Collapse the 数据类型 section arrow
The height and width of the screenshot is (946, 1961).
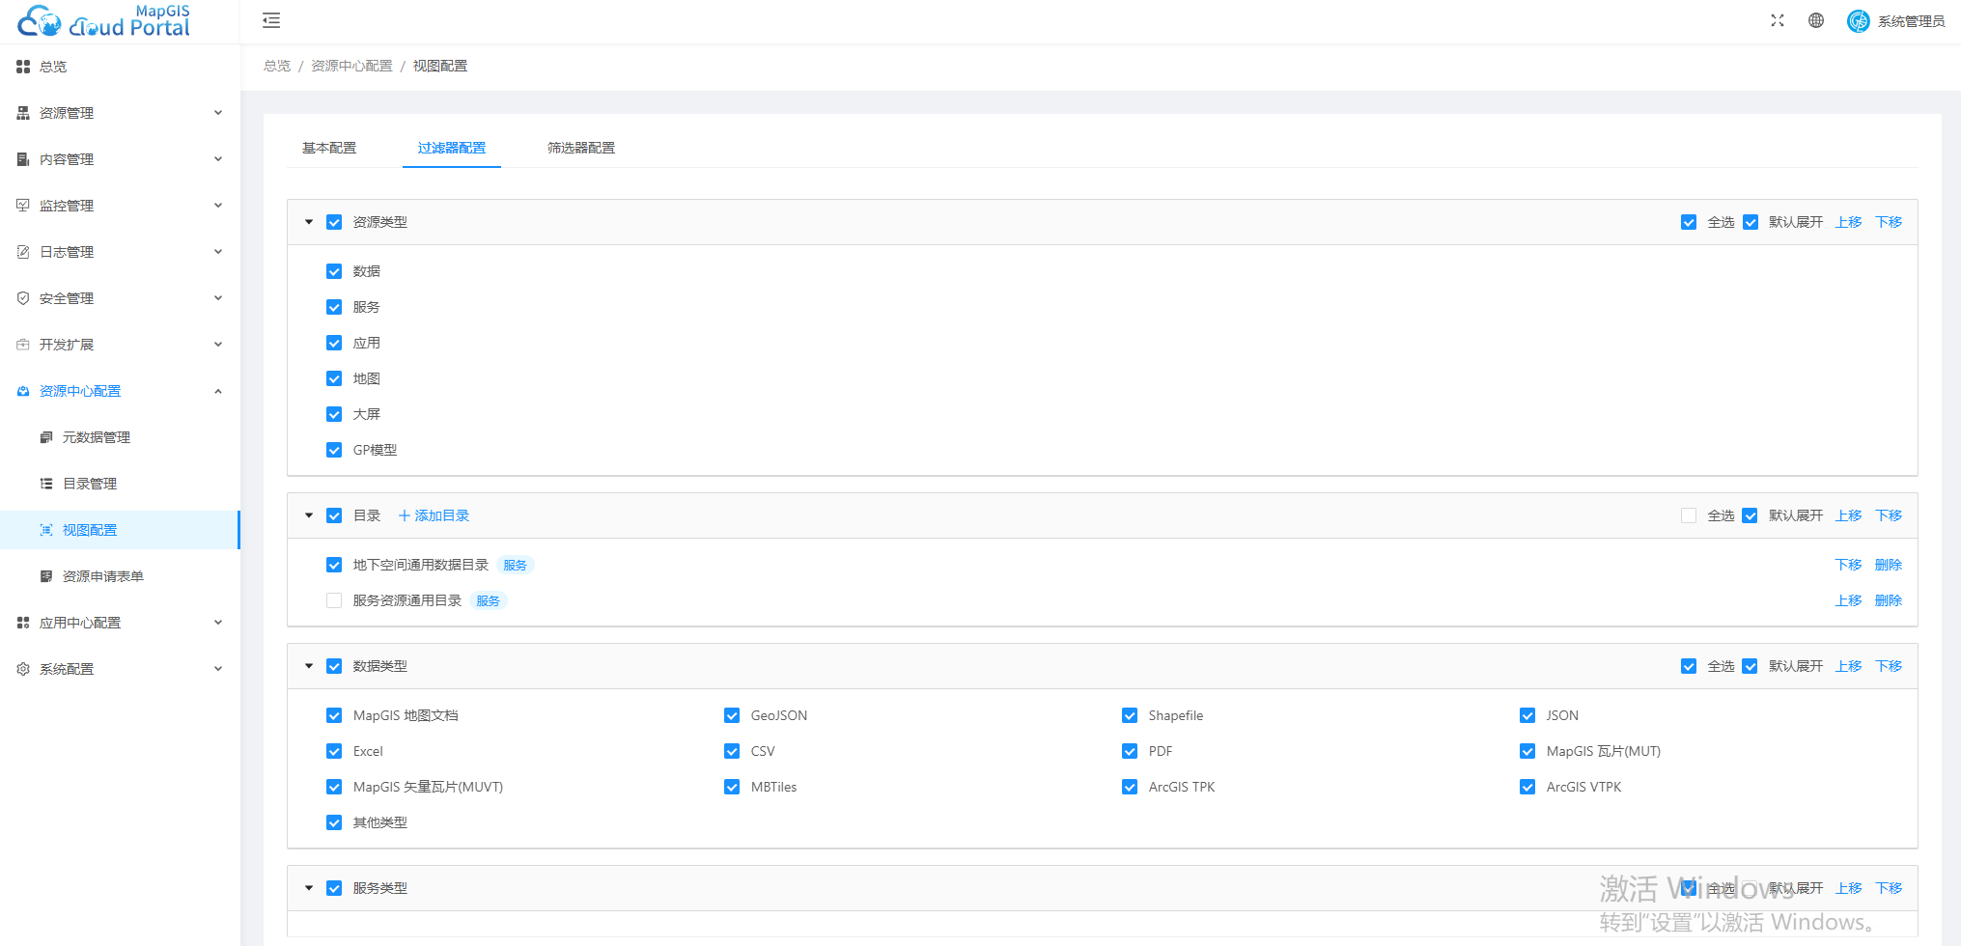coord(309,666)
